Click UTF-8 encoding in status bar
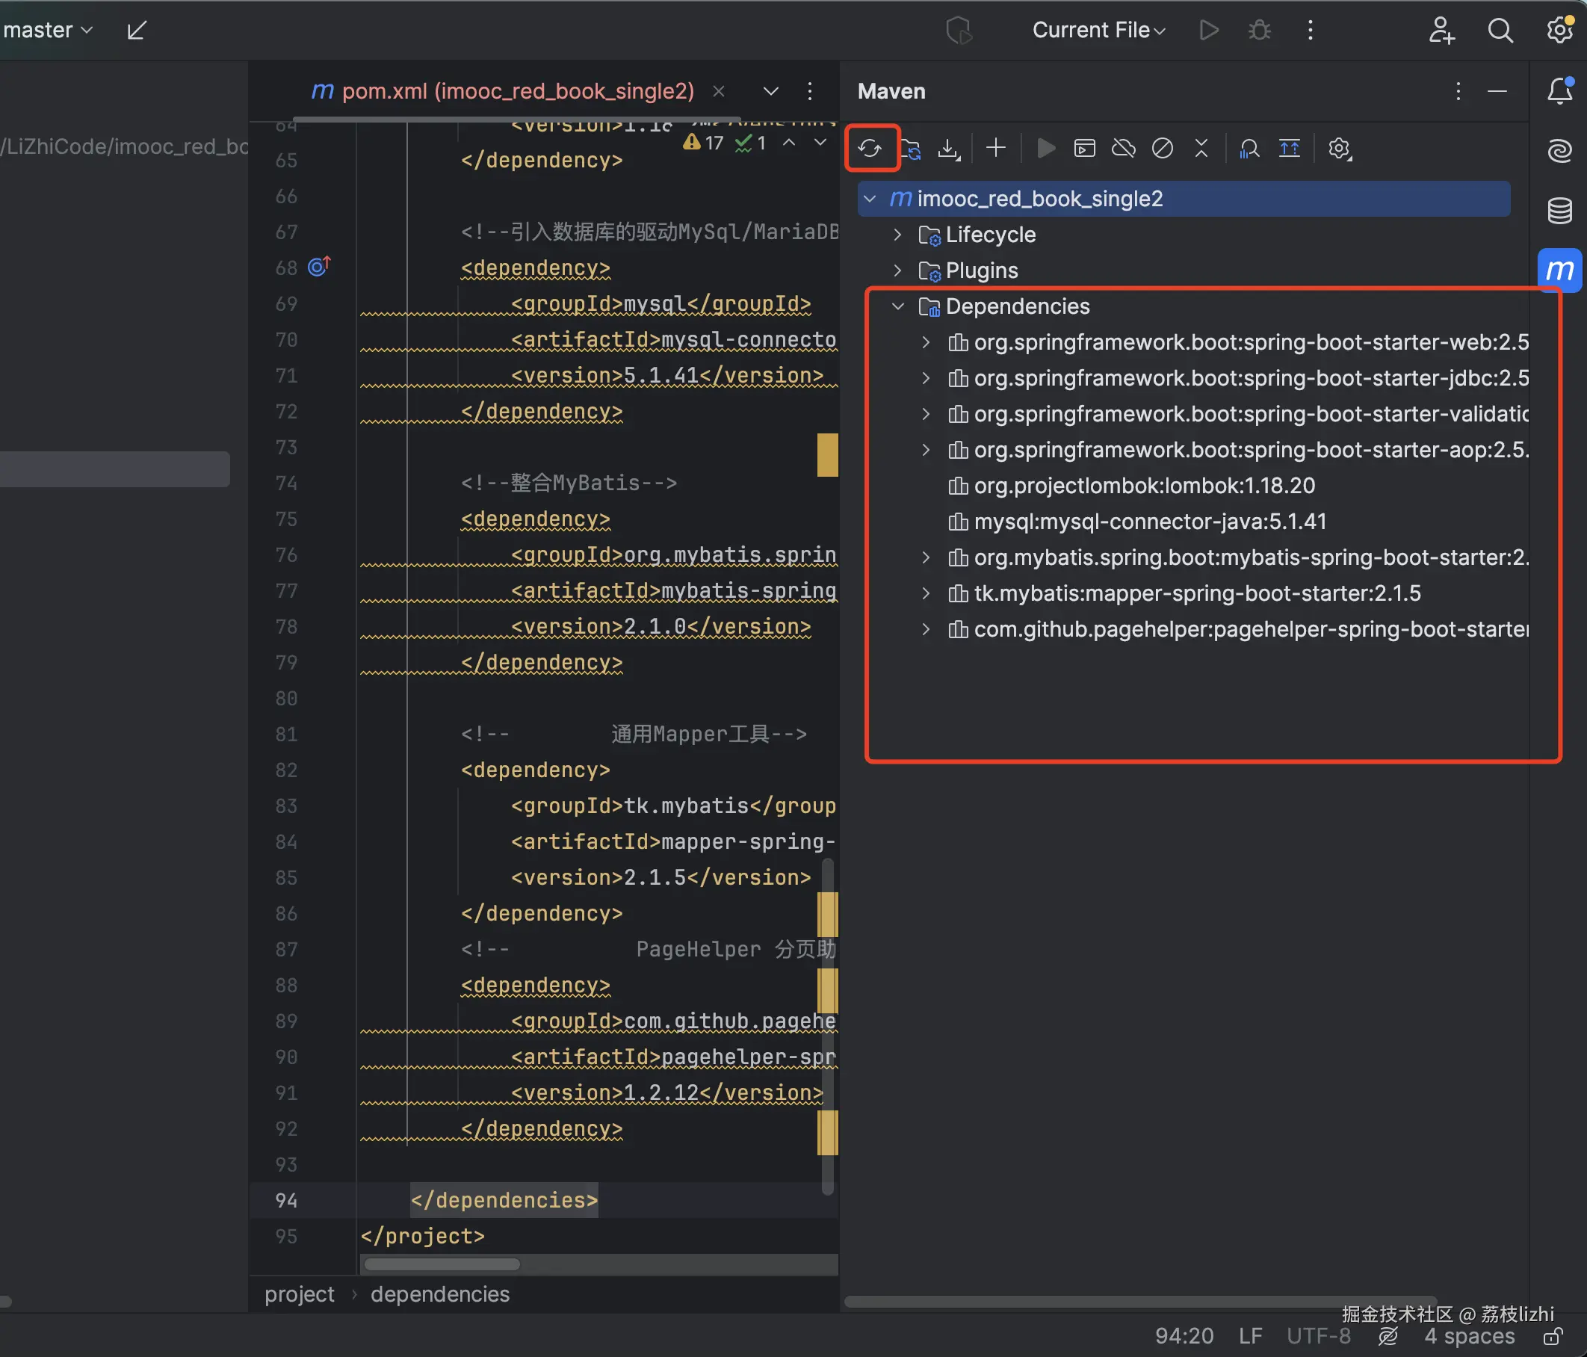The image size is (1587, 1357). coord(1318,1336)
